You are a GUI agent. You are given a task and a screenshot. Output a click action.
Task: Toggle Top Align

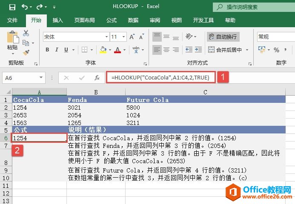coord(157,37)
